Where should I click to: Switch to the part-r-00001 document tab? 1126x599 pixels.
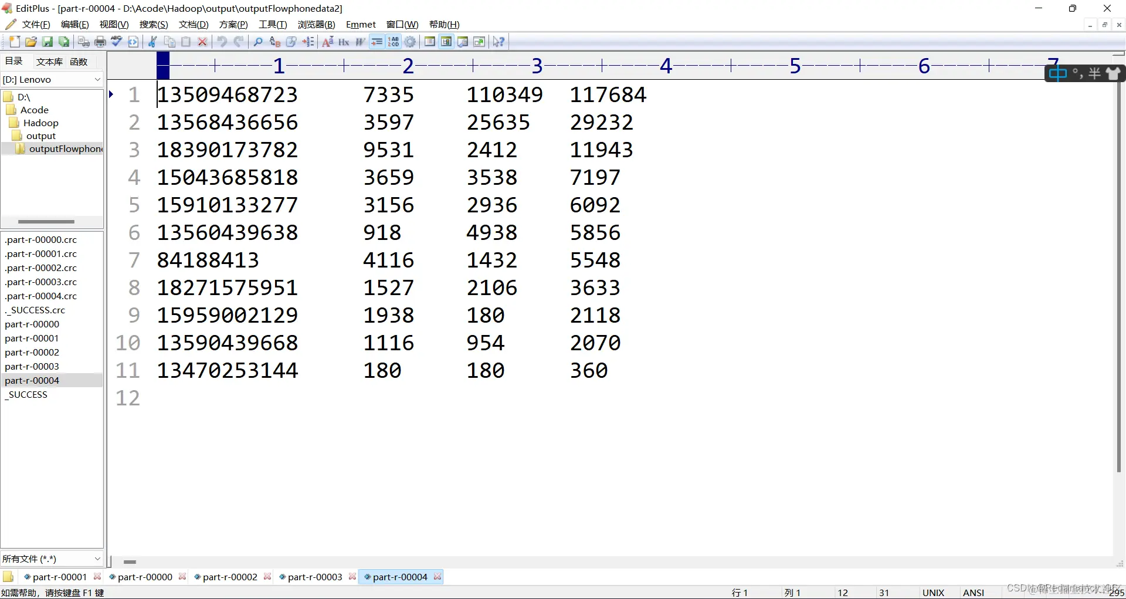(59, 577)
